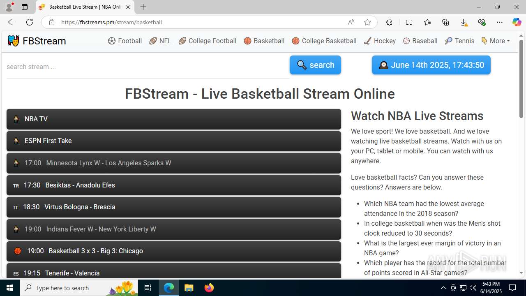Open Browser essentials icon
The height and width of the screenshot is (296, 526).
tap(482, 22)
